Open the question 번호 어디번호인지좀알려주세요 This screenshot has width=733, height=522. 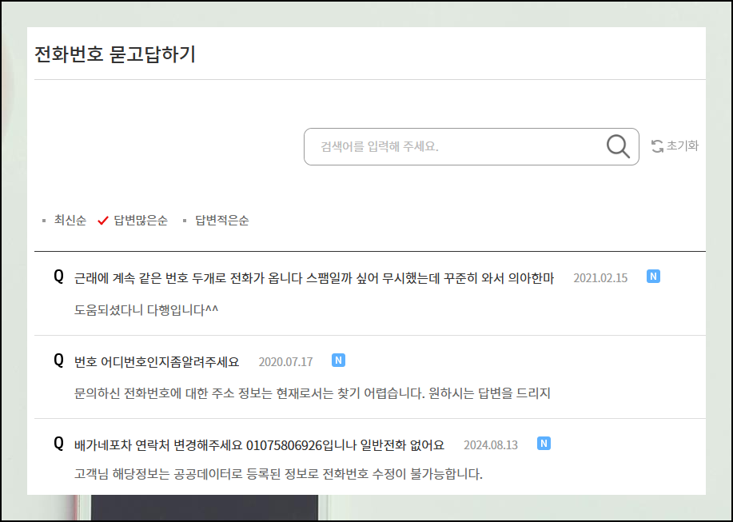pyautogui.click(x=157, y=361)
